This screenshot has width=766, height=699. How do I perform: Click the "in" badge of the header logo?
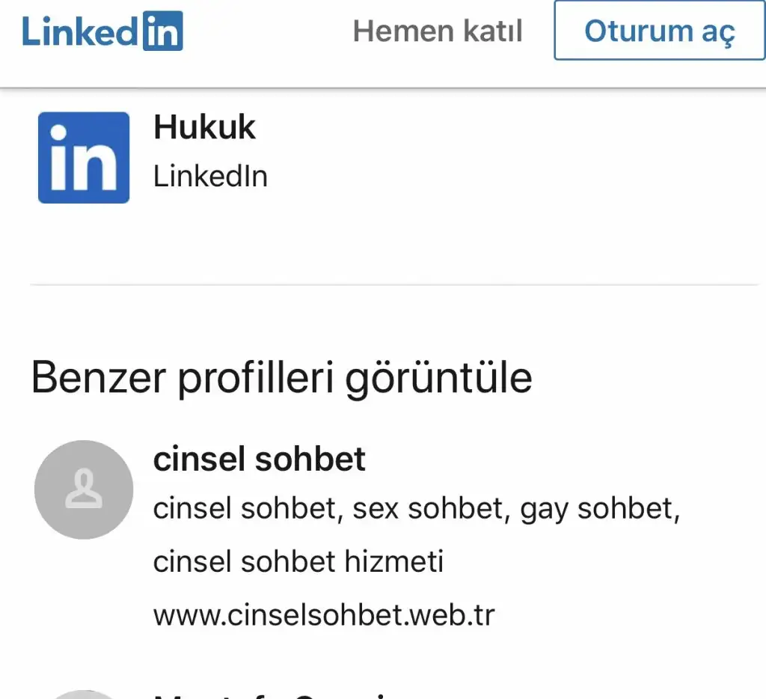coord(162,31)
